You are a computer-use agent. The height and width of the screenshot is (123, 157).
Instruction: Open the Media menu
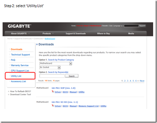coord(131,34)
